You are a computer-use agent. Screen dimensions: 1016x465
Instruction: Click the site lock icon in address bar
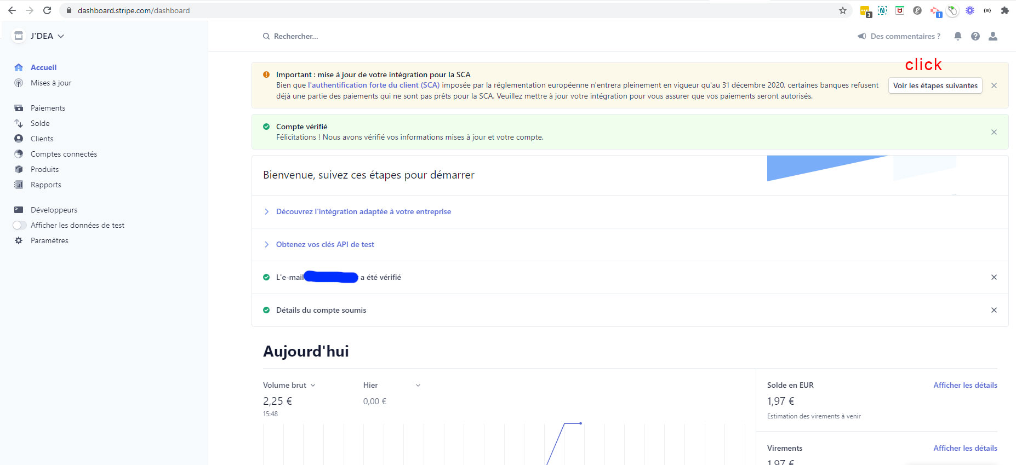pos(69,10)
